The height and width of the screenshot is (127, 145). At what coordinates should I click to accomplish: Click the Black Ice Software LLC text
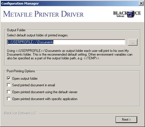tap(20, 113)
